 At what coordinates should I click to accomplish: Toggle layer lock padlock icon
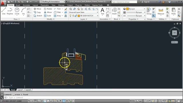(x=76, y=16)
